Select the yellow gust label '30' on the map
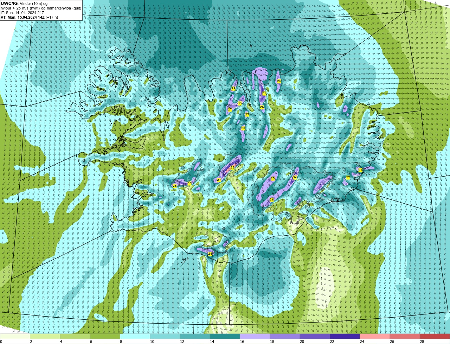The height and width of the screenshot is (344, 450). point(189,183)
